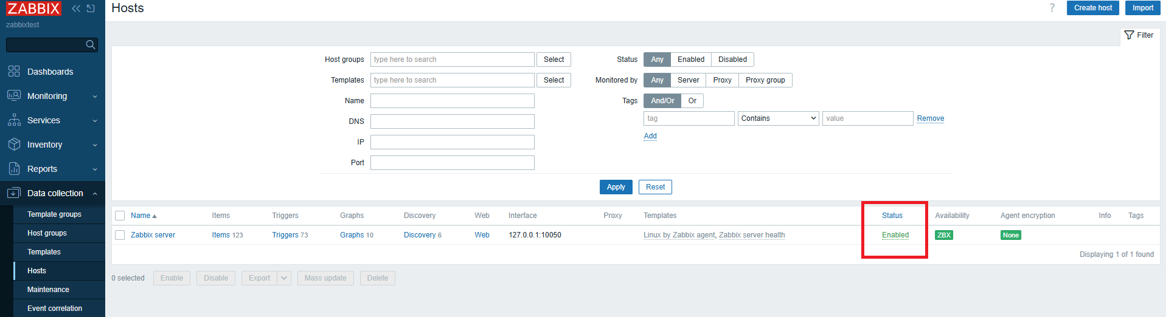
Task: Hide sidebar using the window icon
Action: 91,9
